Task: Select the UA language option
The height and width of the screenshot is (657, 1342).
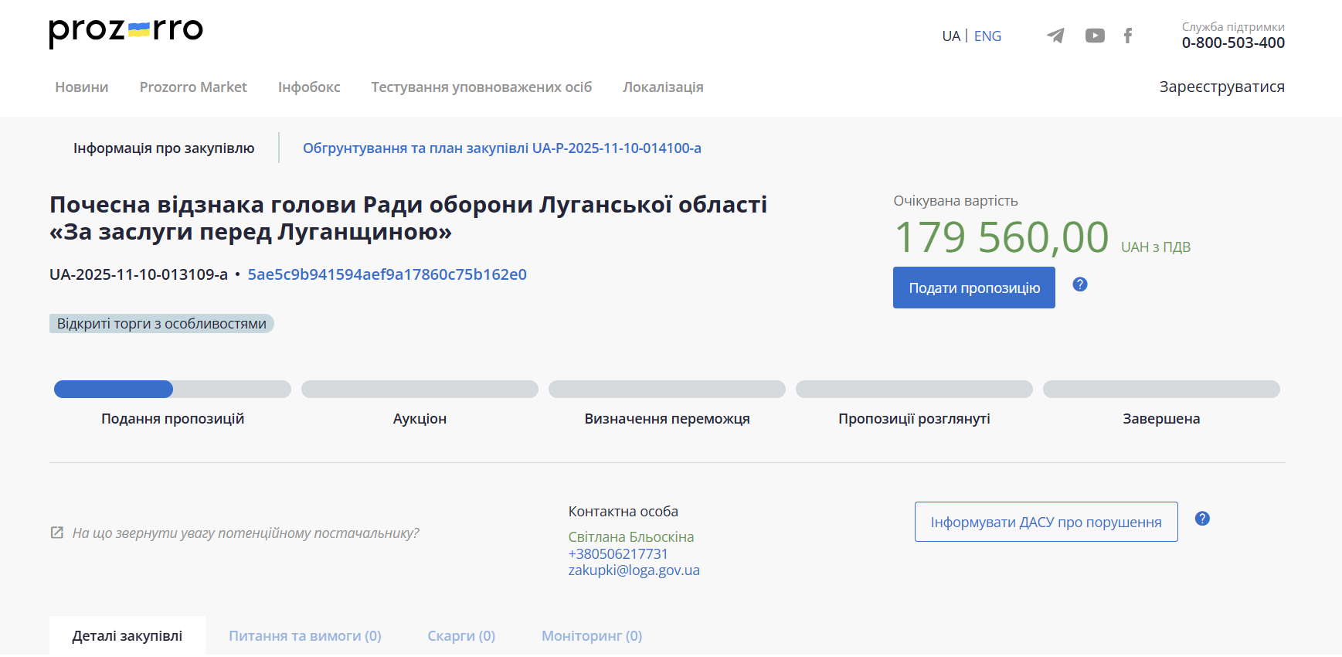Action: tap(951, 36)
